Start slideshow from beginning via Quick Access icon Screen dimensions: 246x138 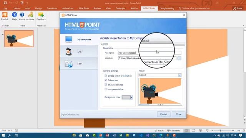click(x=22, y=3)
